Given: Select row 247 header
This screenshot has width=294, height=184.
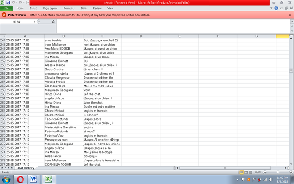Looking at the screenshot, I should [3, 40].
